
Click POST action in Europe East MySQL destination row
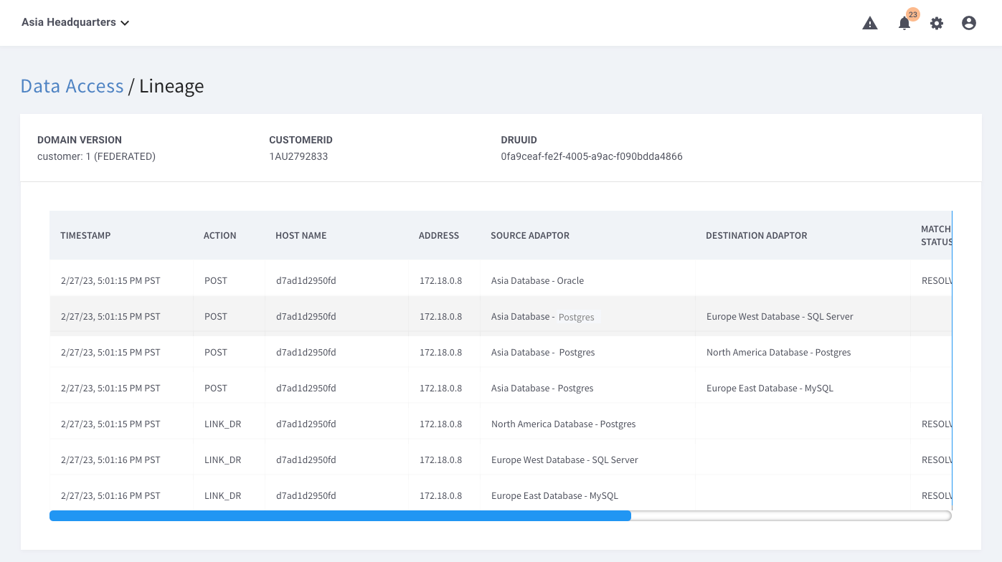click(x=215, y=388)
